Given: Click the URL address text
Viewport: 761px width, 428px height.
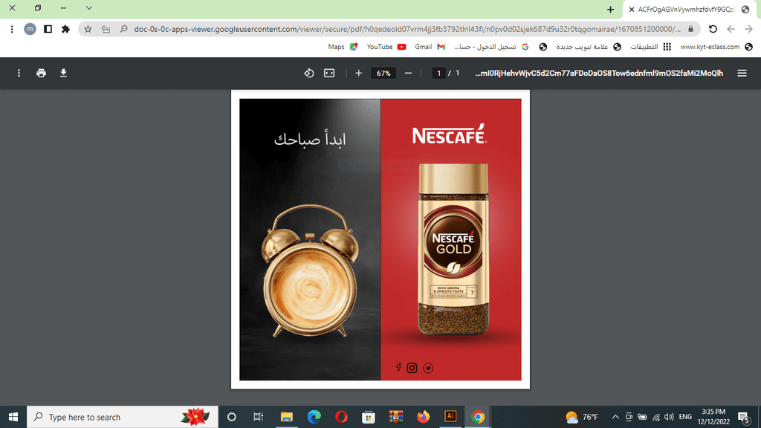Looking at the screenshot, I should 407,29.
